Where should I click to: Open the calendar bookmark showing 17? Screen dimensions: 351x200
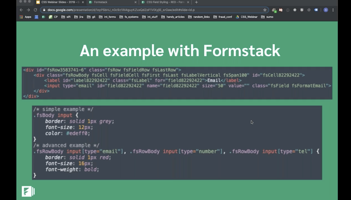pos(36,17)
